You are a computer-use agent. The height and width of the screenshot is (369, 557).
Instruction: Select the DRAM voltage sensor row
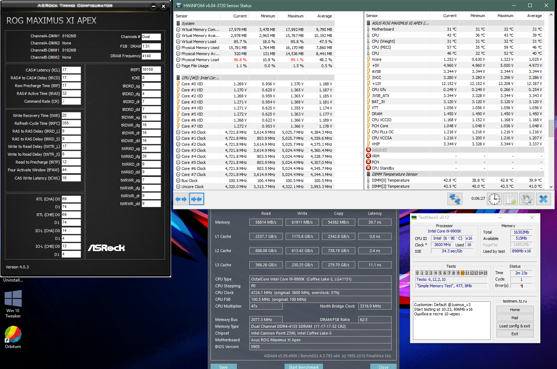(x=455, y=114)
